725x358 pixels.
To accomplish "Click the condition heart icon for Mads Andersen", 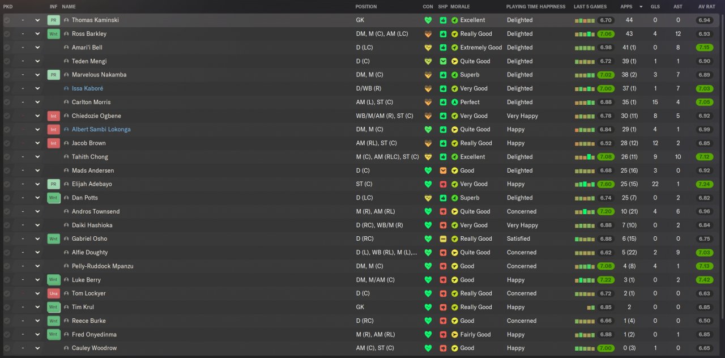I will point(428,171).
